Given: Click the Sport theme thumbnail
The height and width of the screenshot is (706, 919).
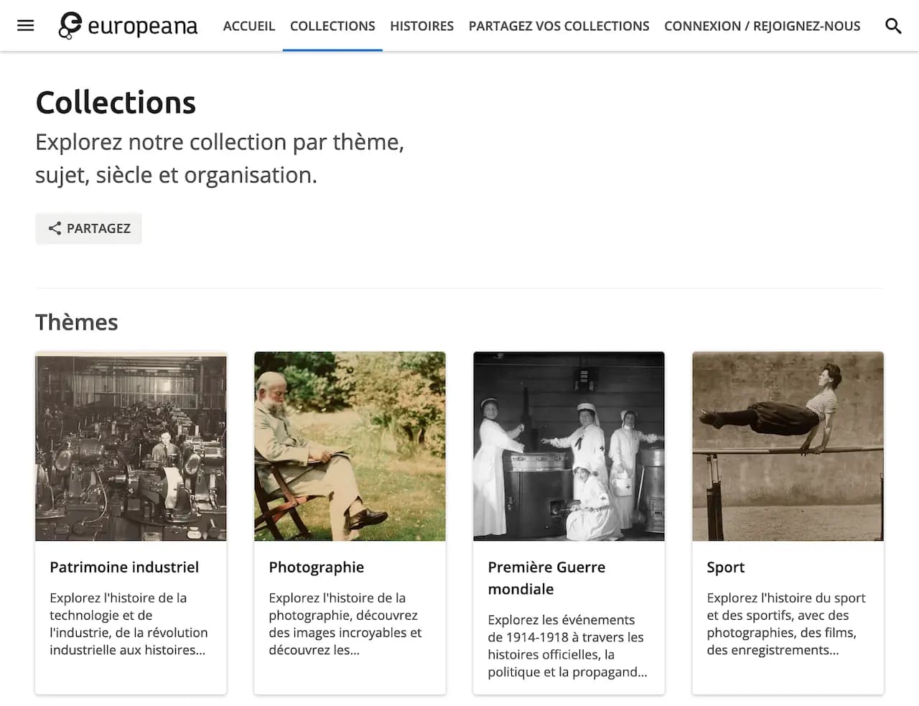Looking at the screenshot, I should click(788, 445).
